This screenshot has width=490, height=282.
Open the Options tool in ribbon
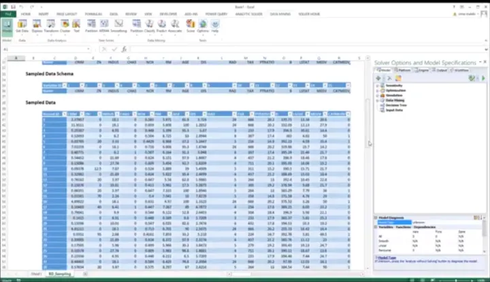pos(203,25)
